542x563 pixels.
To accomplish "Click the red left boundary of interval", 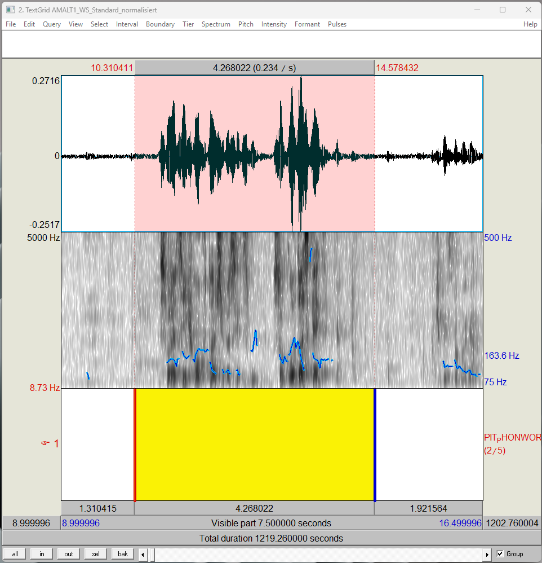I will pyautogui.click(x=135, y=444).
